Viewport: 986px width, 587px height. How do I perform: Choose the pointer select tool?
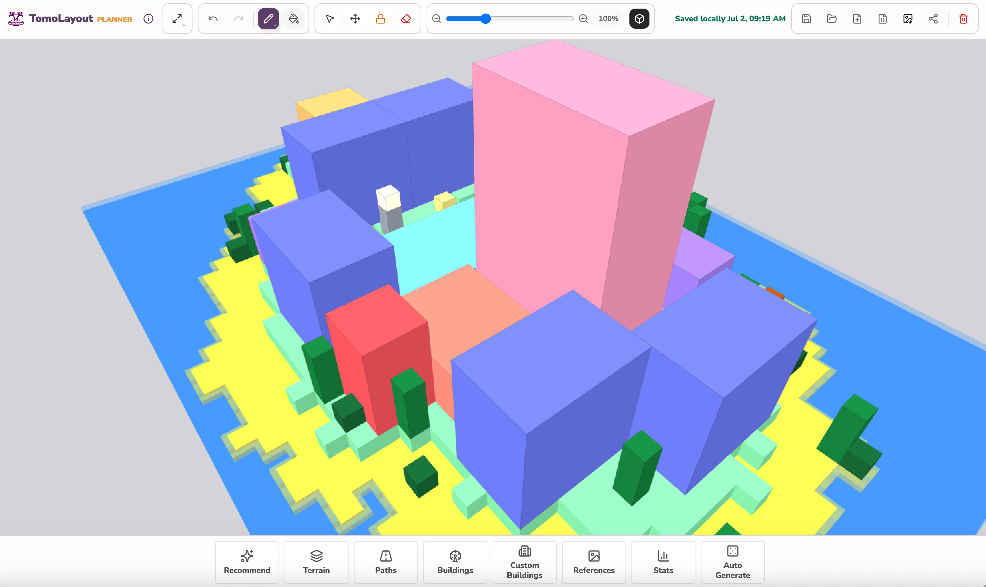(x=330, y=19)
